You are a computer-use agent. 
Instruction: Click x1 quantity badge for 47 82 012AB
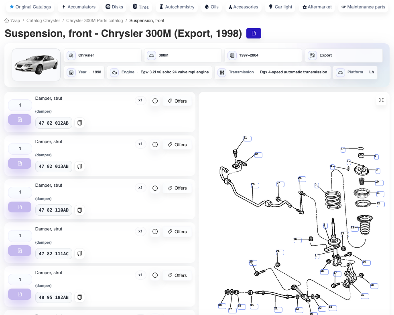click(x=140, y=101)
